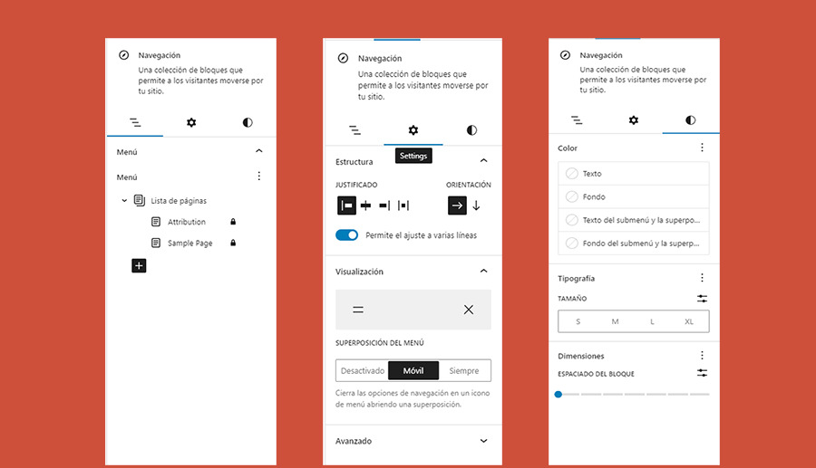Open list view tab in left panel
Image resolution: width=816 pixels, height=468 pixels.
tap(134, 122)
